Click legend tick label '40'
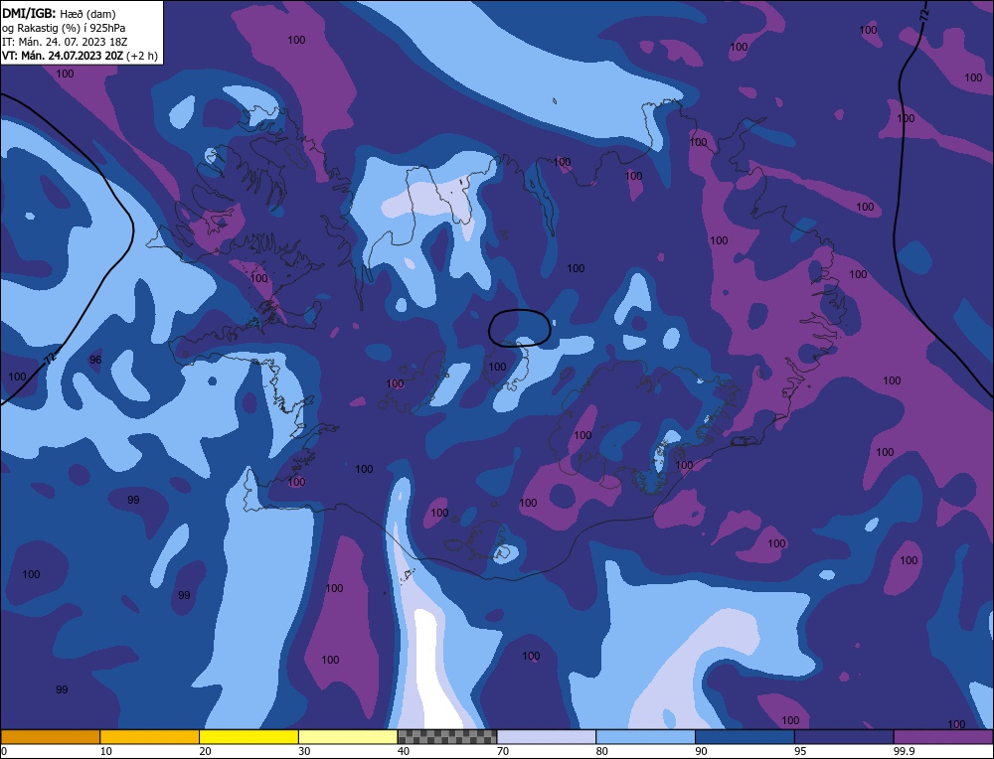Image resolution: width=994 pixels, height=759 pixels. tap(404, 751)
